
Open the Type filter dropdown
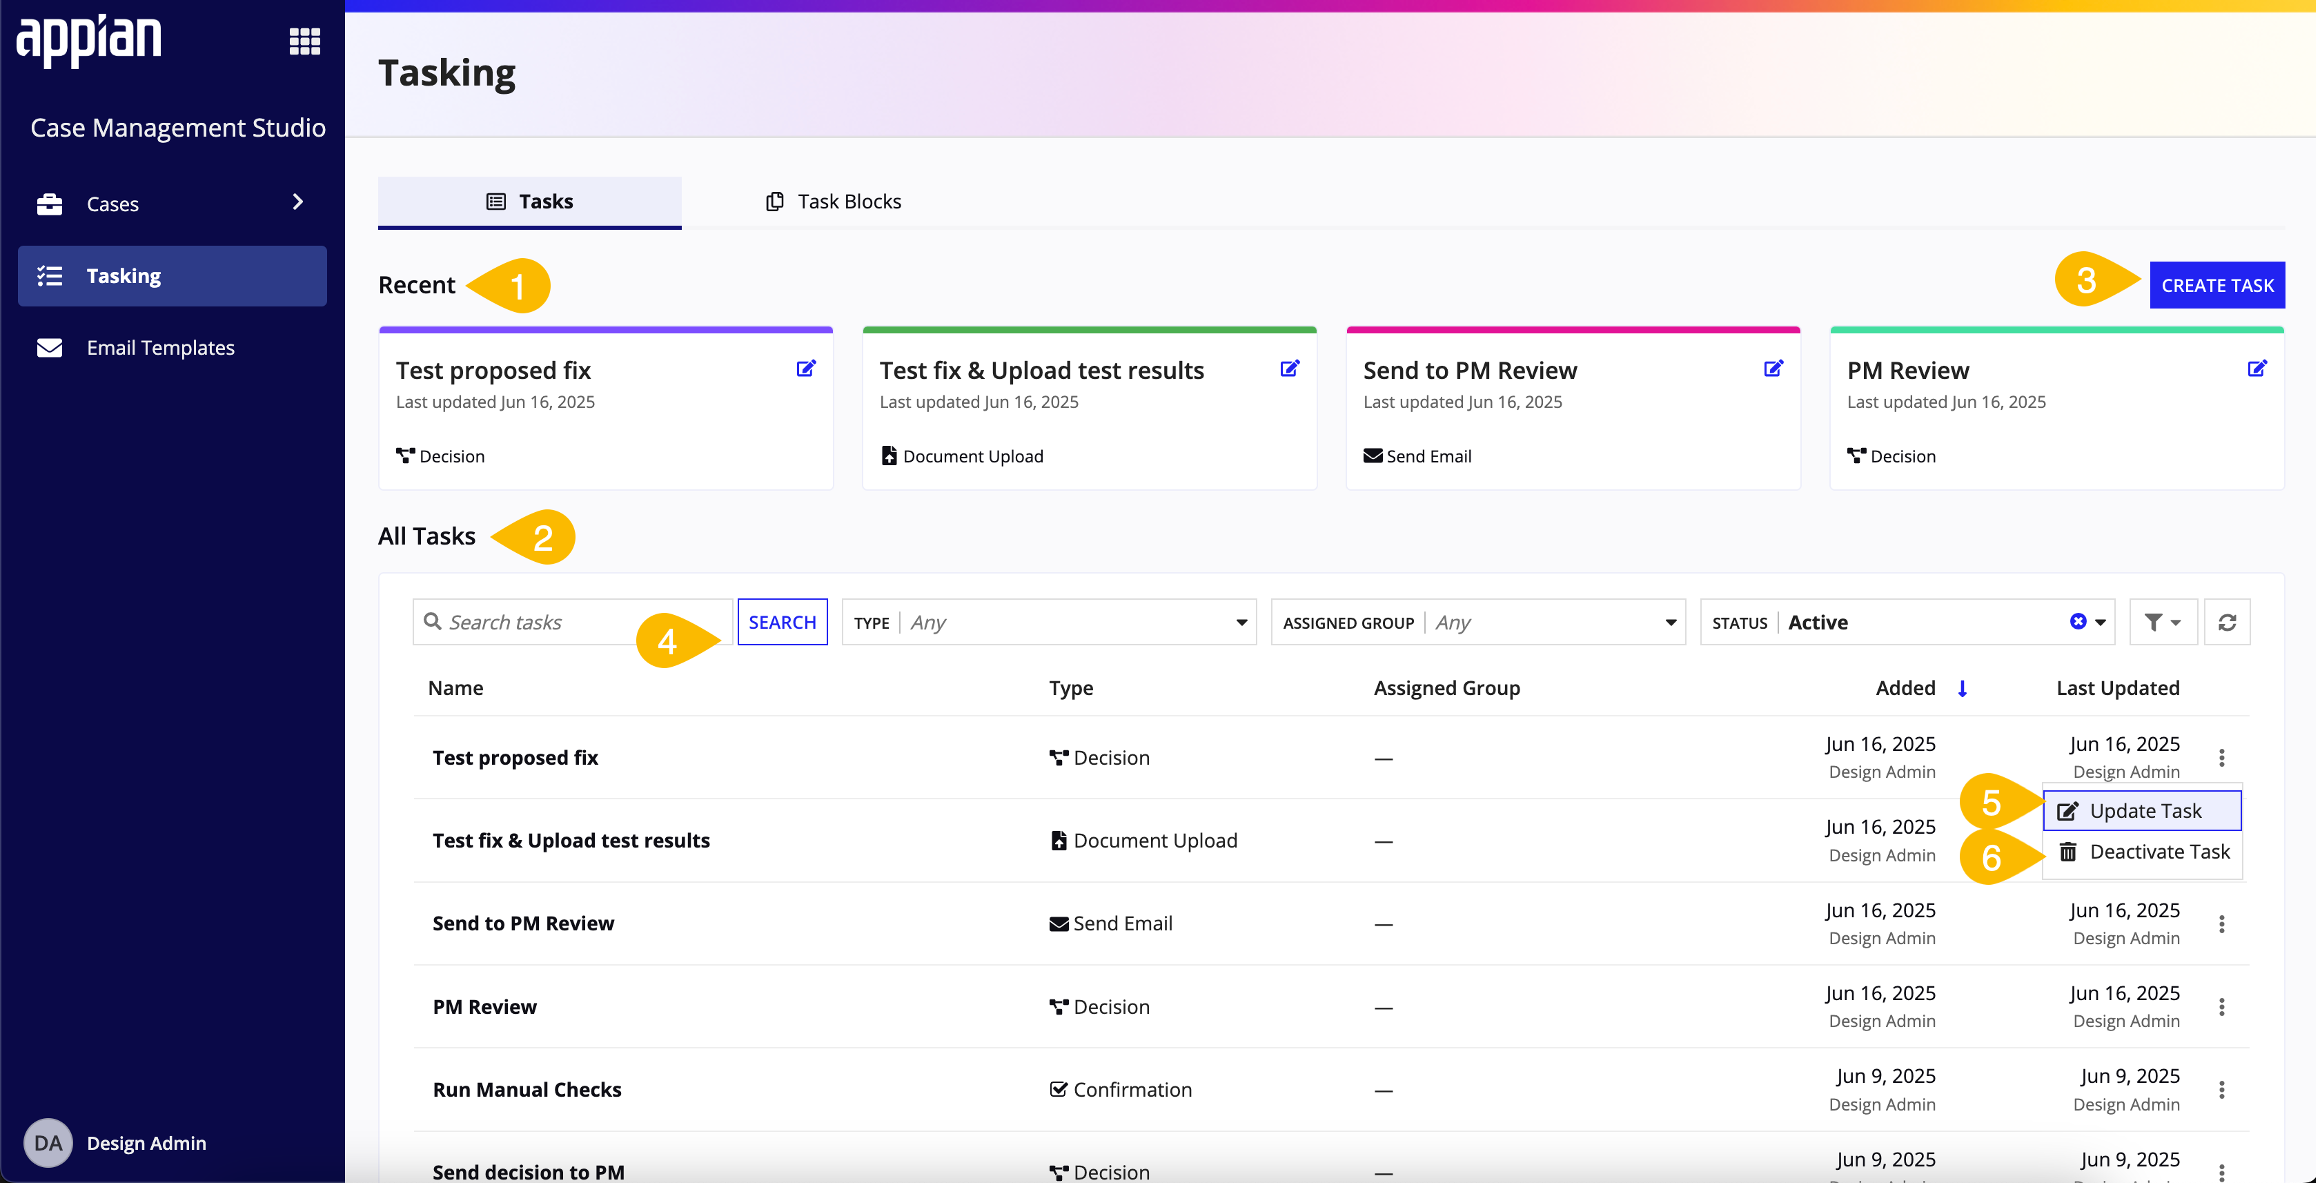[x=1049, y=623]
